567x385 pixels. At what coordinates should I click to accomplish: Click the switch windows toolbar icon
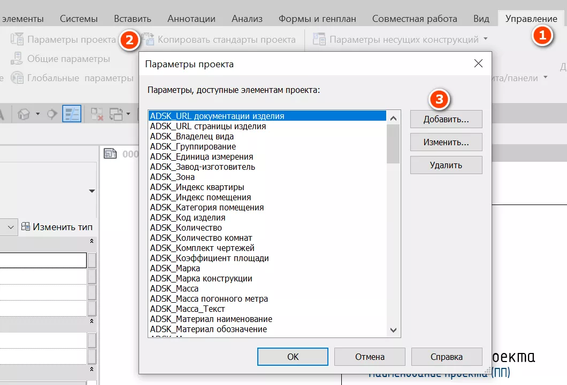116,114
